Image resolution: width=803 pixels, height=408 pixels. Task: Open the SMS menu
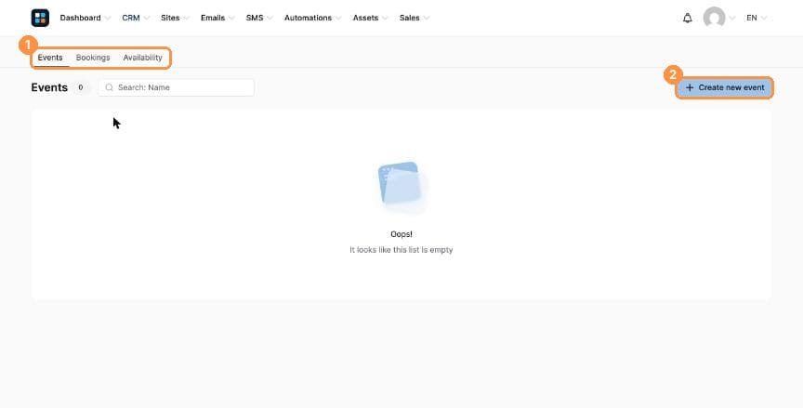pyautogui.click(x=255, y=18)
